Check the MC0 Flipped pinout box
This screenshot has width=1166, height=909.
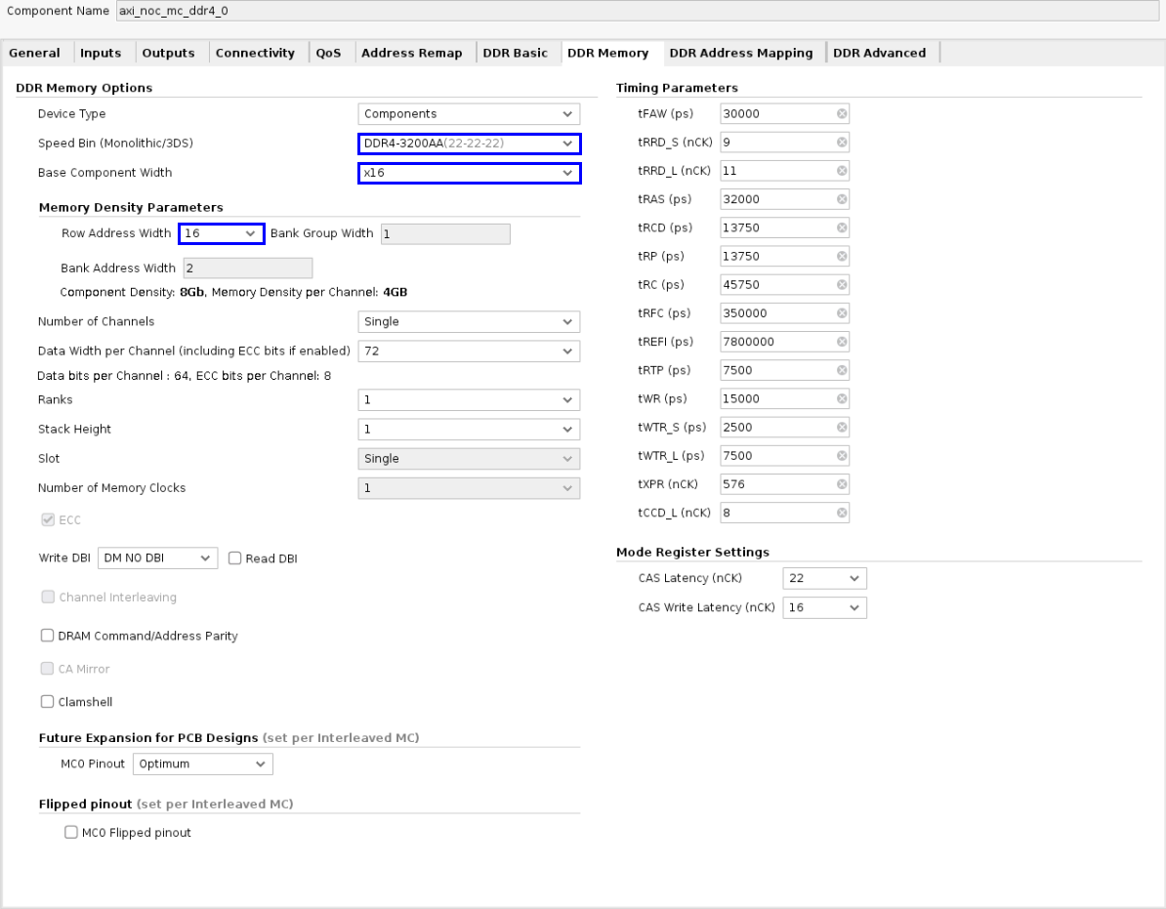click(x=71, y=833)
